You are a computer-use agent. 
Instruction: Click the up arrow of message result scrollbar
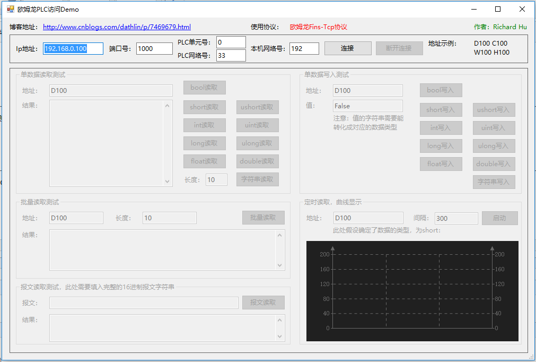coord(279,320)
